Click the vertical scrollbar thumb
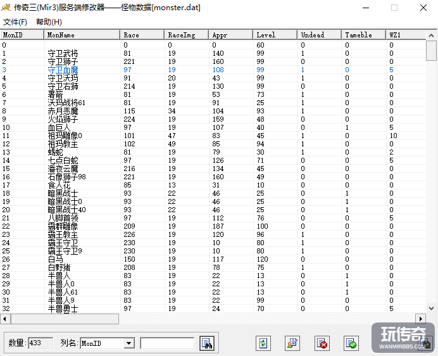 pyautogui.click(x=431, y=50)
